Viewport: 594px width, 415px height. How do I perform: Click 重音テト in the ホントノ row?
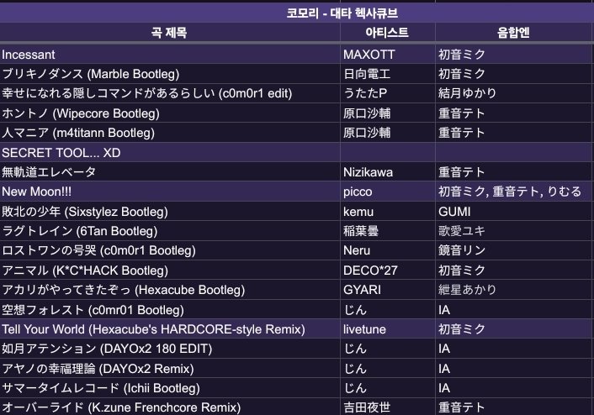(513, 113)
